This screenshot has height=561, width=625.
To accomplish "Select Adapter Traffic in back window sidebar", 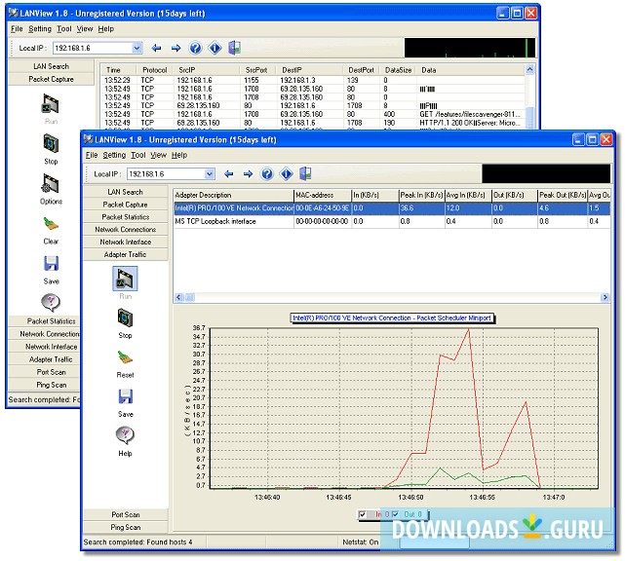I will coord(44,359).
